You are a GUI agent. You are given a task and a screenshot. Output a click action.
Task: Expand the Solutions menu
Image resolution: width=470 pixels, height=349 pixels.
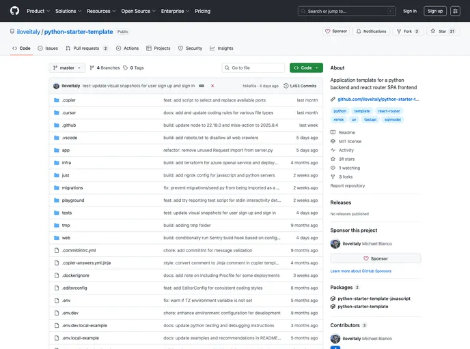coord(68,11)
